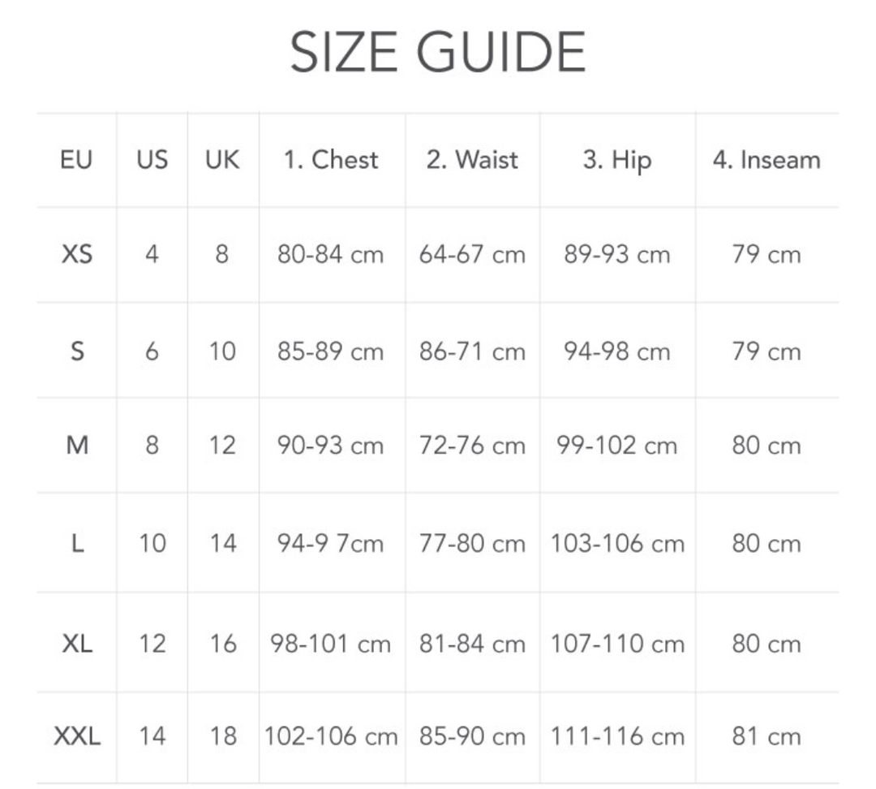Screen dimensions: 876x789
Task: Select the 2. Waist column header
Action: click(x=472, y=160)
